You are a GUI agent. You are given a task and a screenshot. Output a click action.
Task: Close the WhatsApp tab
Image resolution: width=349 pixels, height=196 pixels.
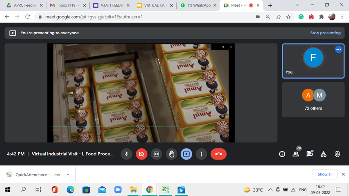tap(215, 6)
